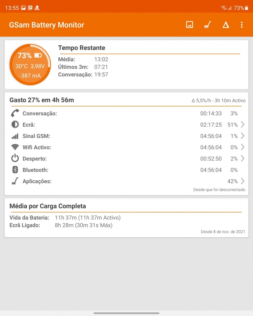Expand Desperto details chevron

242,159
